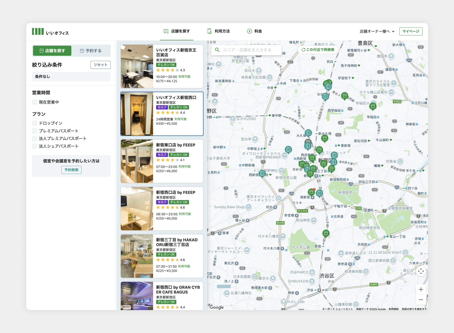The image size is (454, 333).
Task: Toggle the 現在営業中 checkbox
Action: pyautogui.click(x=35, y=102)
